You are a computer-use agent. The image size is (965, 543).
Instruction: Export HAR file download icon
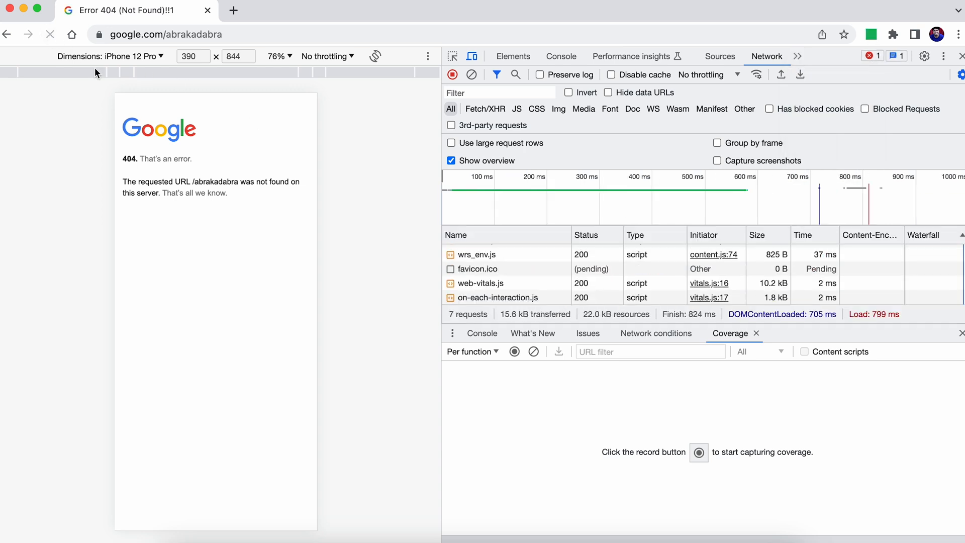(x=801, y=74)
